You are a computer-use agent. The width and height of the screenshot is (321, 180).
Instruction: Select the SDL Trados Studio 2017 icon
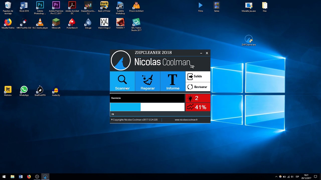click(x=136, y=25)
